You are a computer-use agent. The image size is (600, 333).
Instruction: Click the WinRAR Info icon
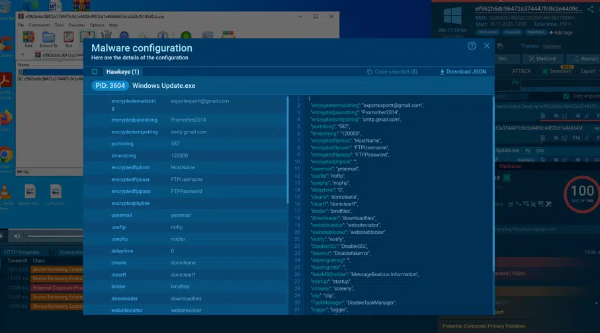coord(163,36)
